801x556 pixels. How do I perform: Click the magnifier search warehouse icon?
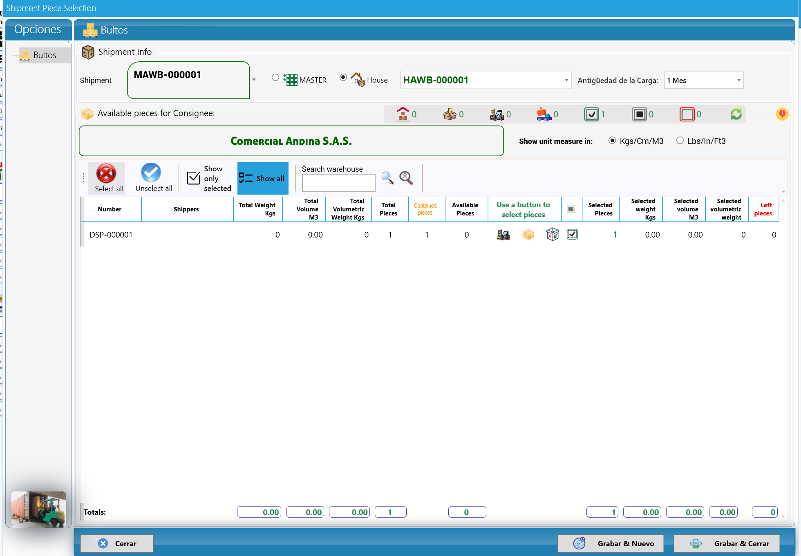click(387, 178)
